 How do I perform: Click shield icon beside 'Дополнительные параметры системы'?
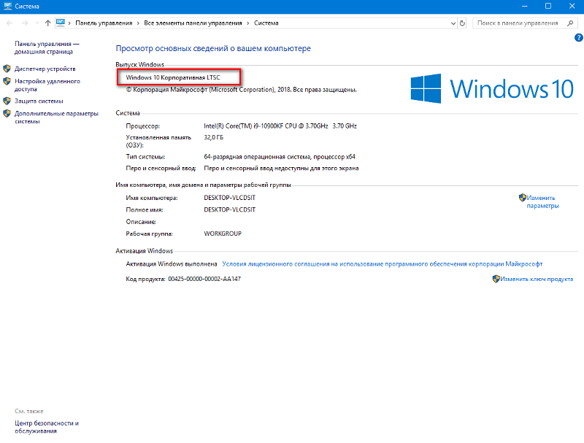point(7,113)
